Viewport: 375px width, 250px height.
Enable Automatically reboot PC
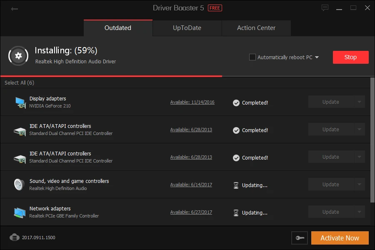tap(252, 57)
